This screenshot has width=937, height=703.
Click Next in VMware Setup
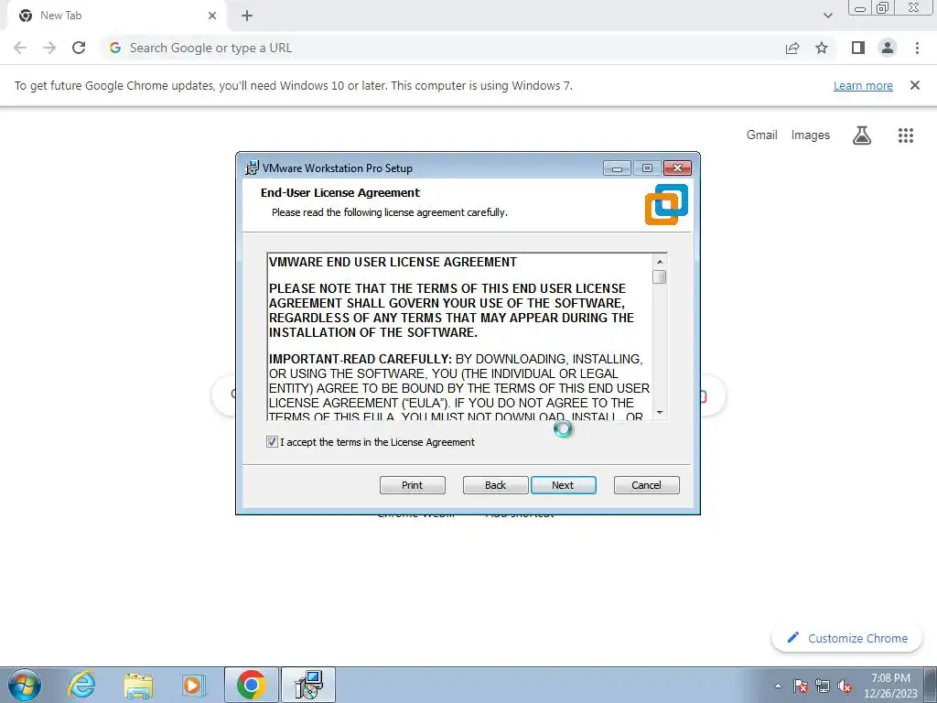coord(563,485)
